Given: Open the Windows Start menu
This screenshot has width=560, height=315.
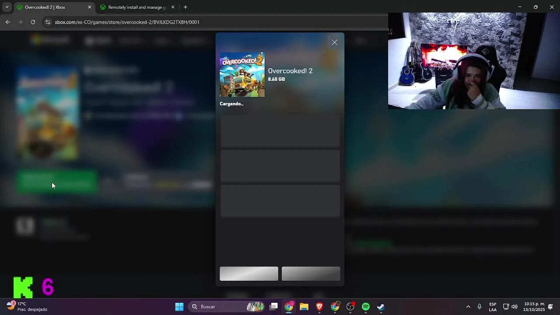Looking at the screenshot, I should 179,307.
